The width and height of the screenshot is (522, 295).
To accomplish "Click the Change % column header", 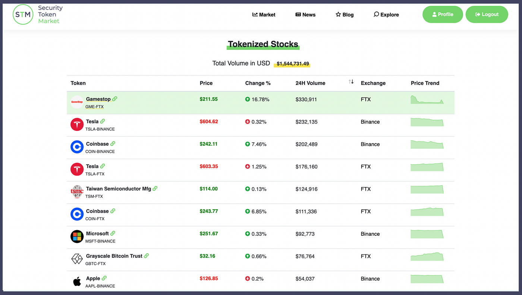I will [x=258, y=83].
